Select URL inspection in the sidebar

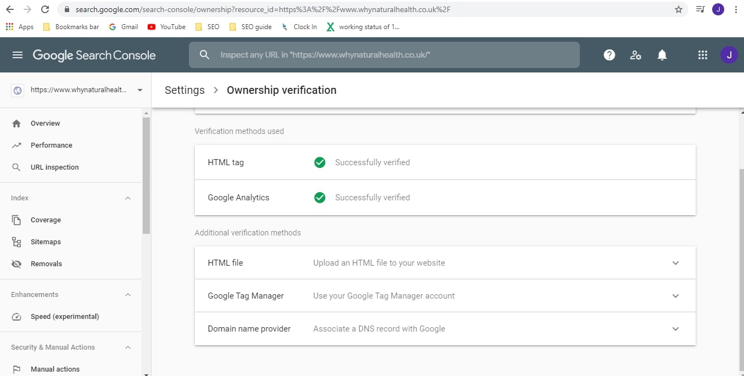[55, 167]
